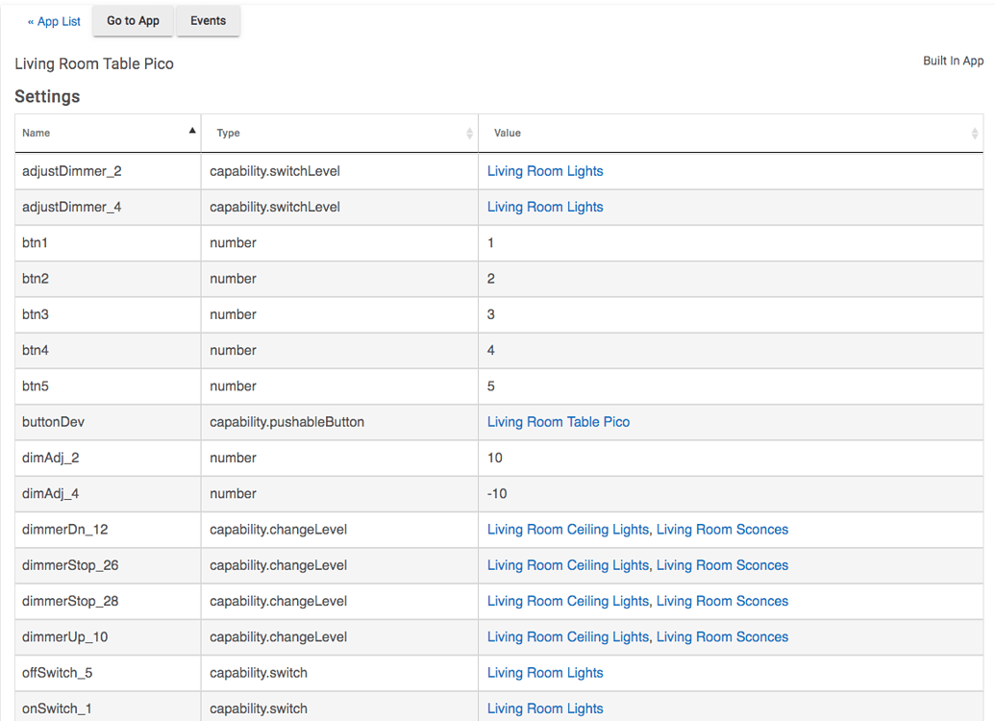Screen dimensions: 995x721
Task: Click the Name column sort arrow
Action: tap(192, 131)
